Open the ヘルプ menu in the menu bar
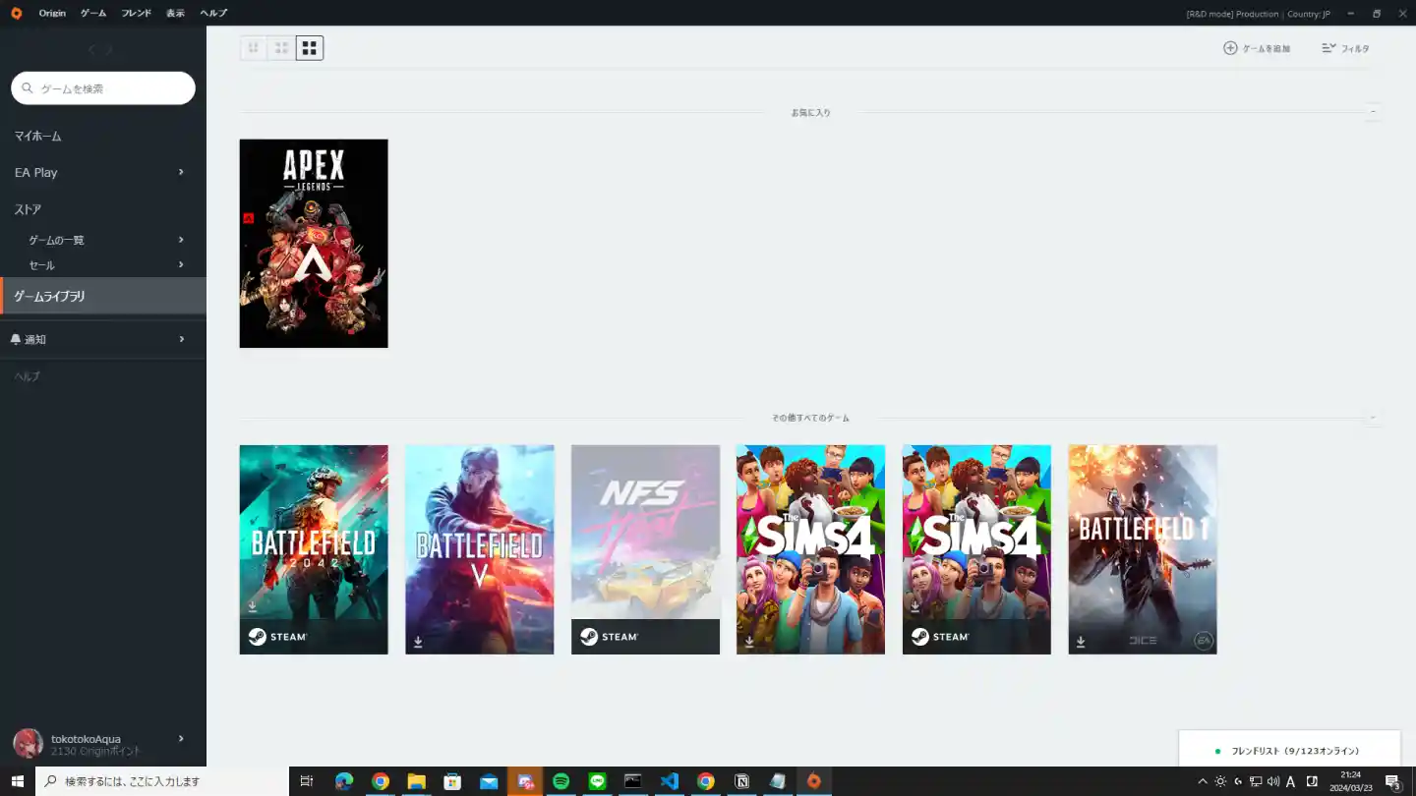Image resolution: width=1416 pixels, height=796 pixels. tap(213, 13)
